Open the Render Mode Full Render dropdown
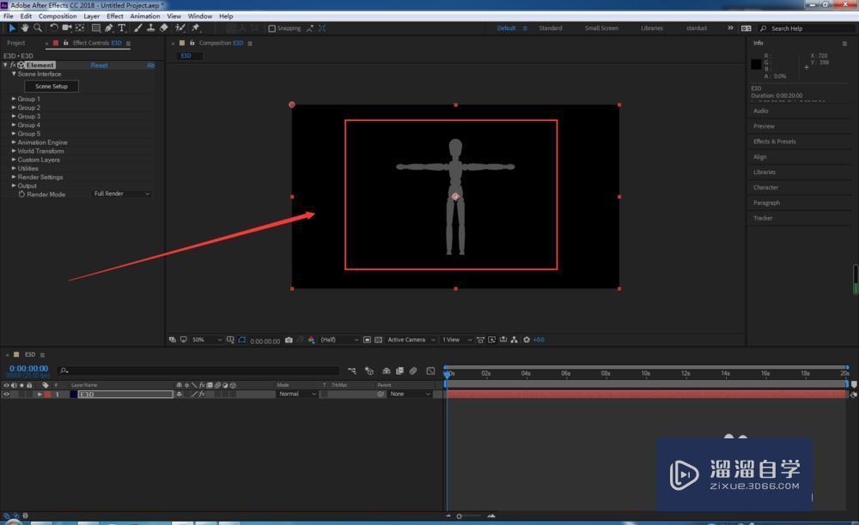The image size is (859, 525). (122, 194)
